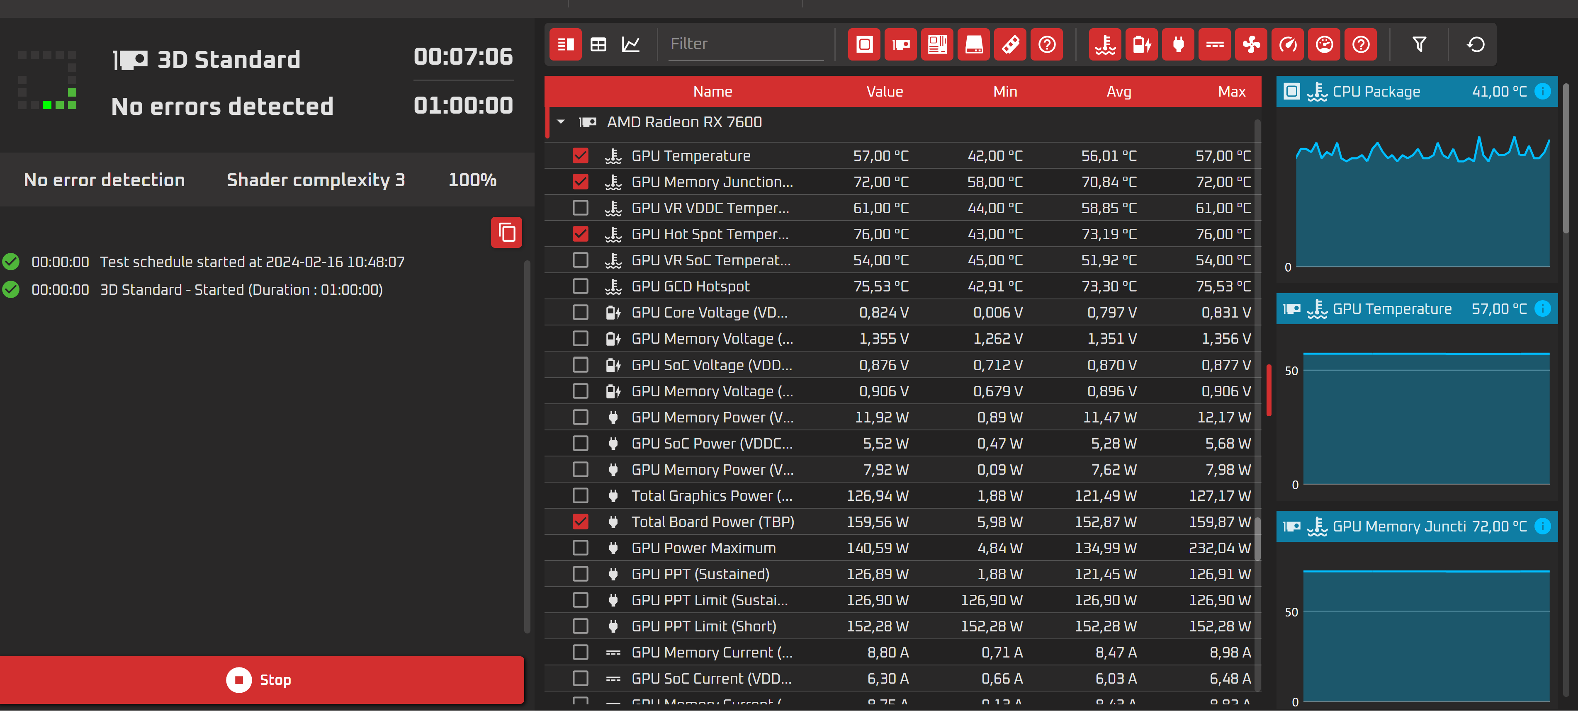
Task: Collapse the AMD Radeon RX 7600 group
Action: point(561,122)
